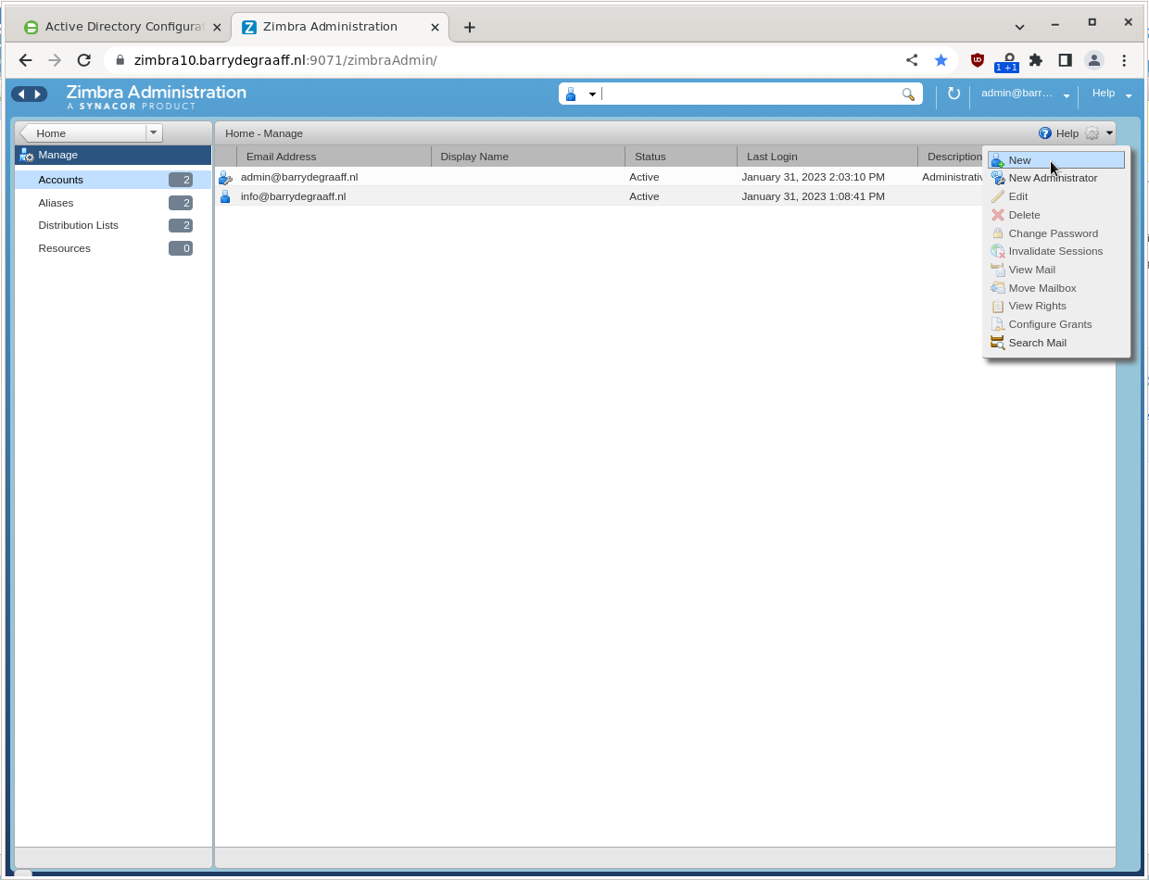Viewport: 1149px width, 880px height.
Task: Collapse the gear actions dropdown arrow
Action: pos(1109,133)
